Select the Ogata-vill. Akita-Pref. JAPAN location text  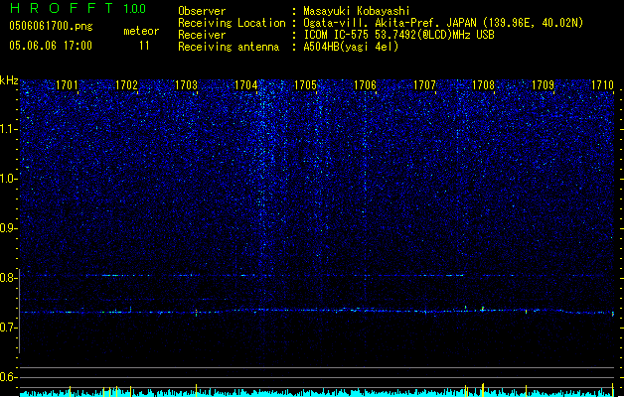(443, 23)
